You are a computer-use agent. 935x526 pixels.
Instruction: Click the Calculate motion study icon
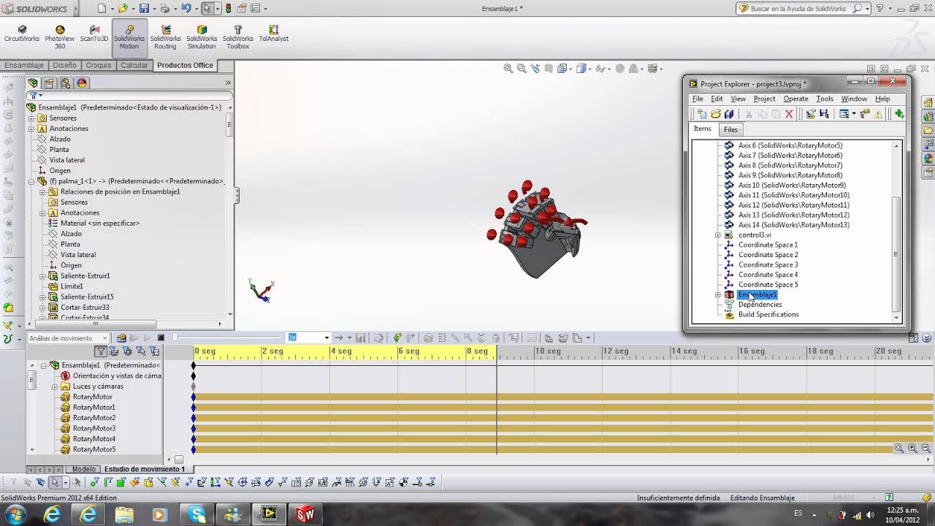click(121, 338)
